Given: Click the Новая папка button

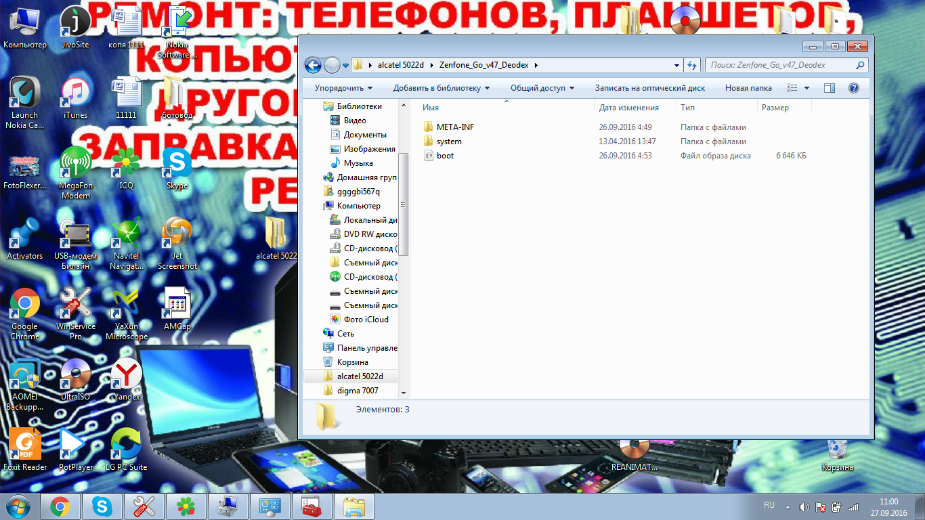Looking at the screenshot, I should pos(748,88).
